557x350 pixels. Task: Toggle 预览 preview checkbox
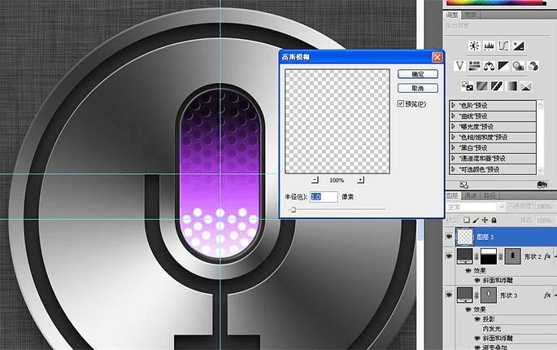coord(401,103)
